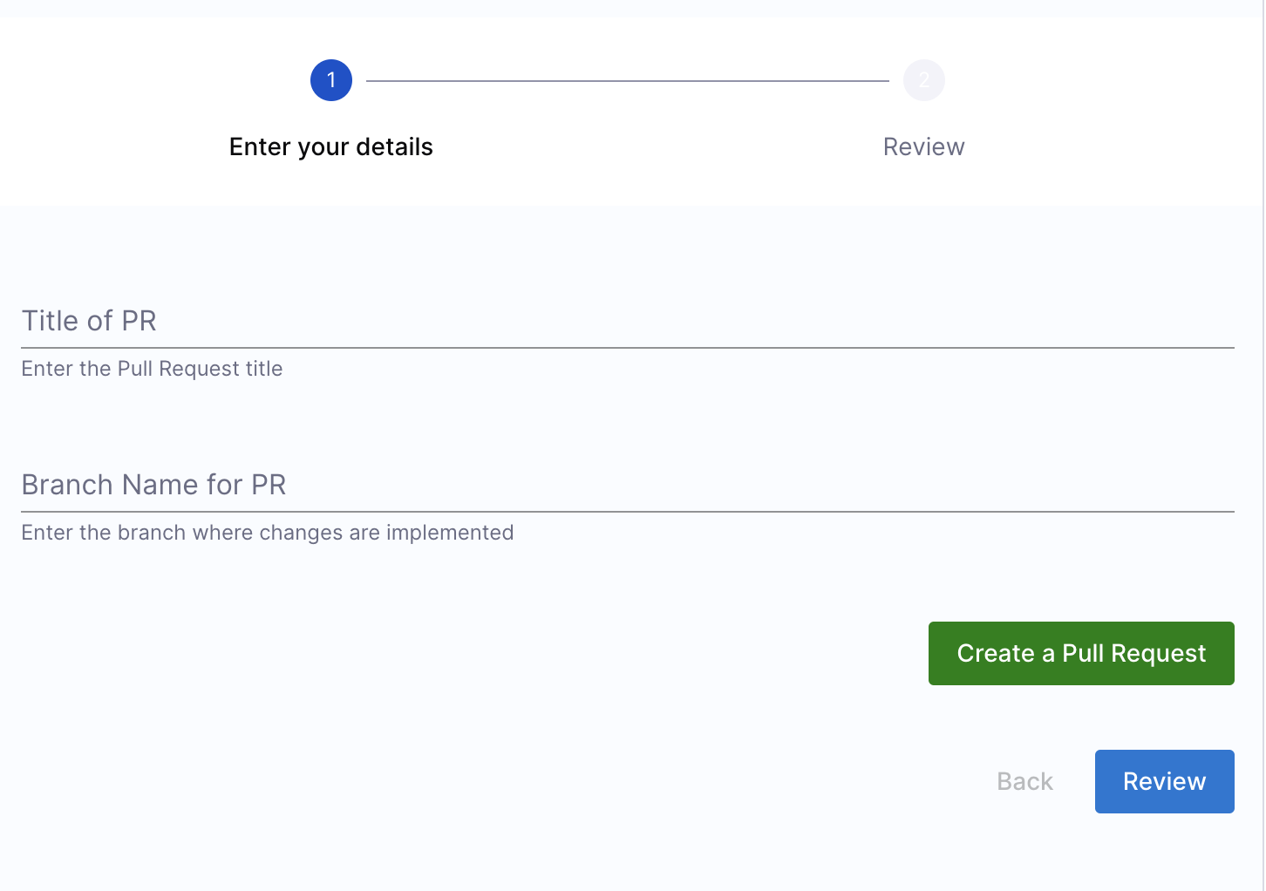Screen dimensions: 1266x891
Task: Click the underline of the Title field
Action: click(628, 347)
